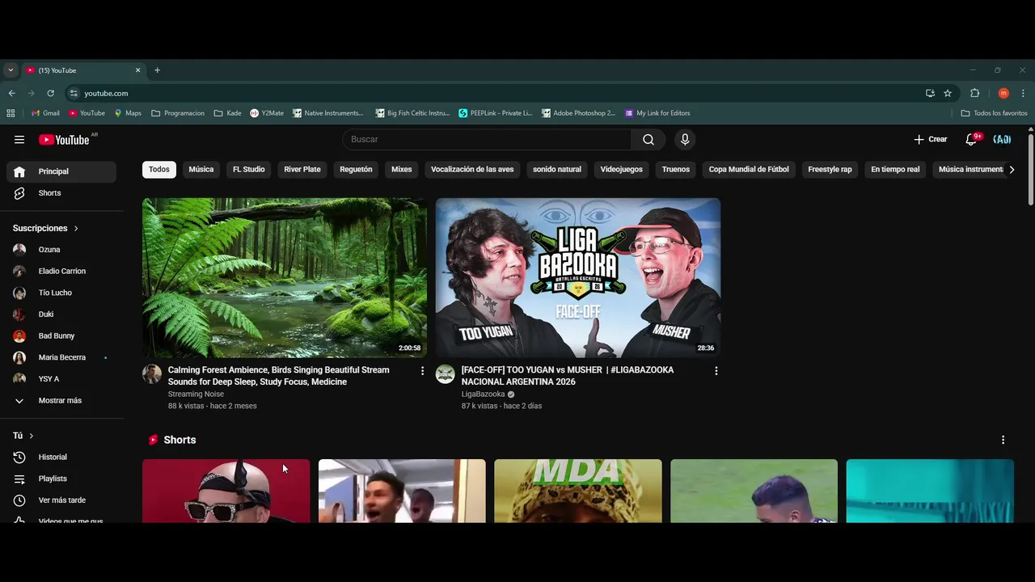The width and height of the screenshot is (1035, 582).
Task: Expand Mostrar más subscriptions
Action: click(x=61, y=401)
